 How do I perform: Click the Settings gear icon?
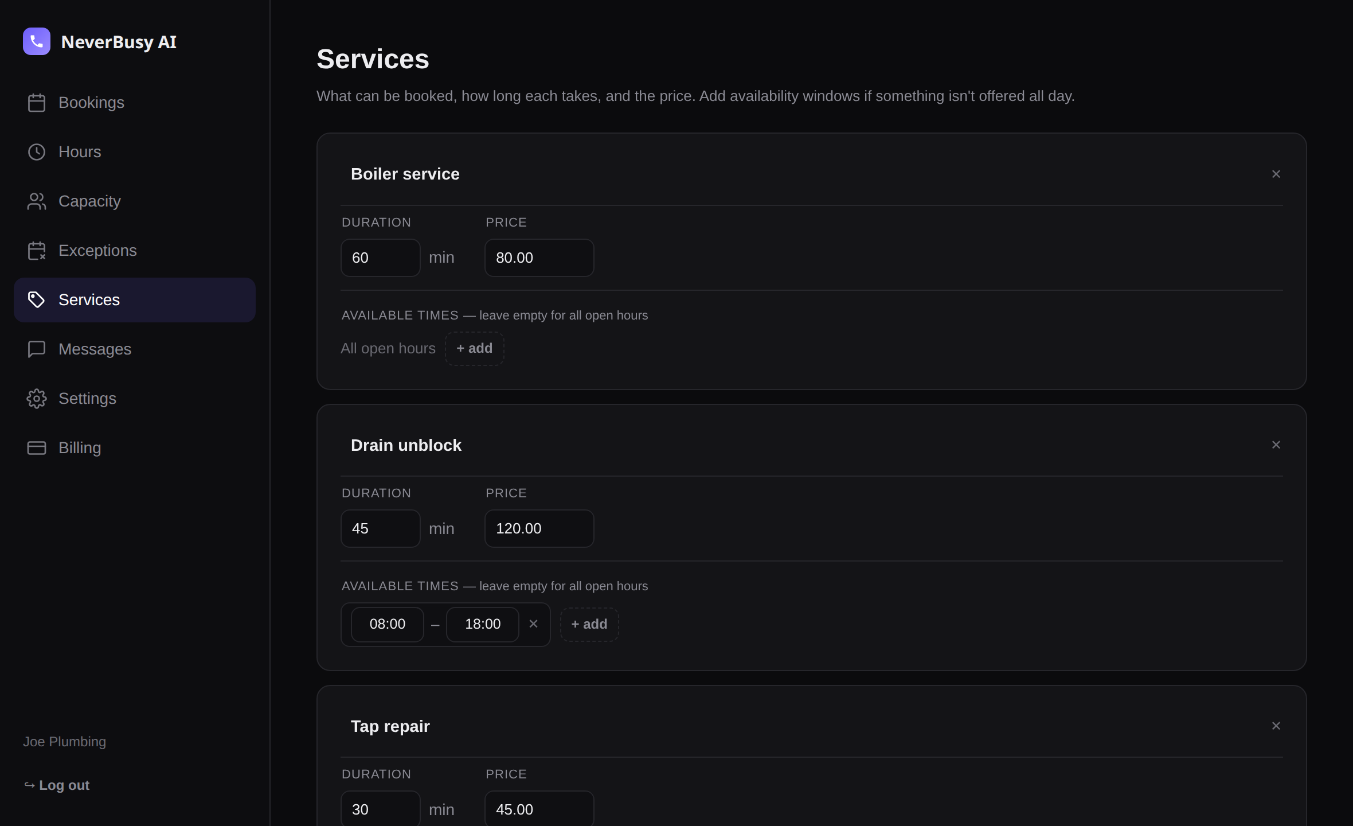tap(37, 399)
